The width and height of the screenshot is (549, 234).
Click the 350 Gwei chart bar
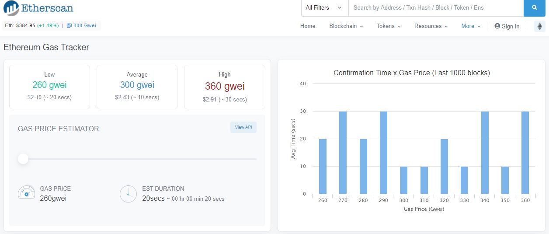pyautogui.click(x=505, y=180)
